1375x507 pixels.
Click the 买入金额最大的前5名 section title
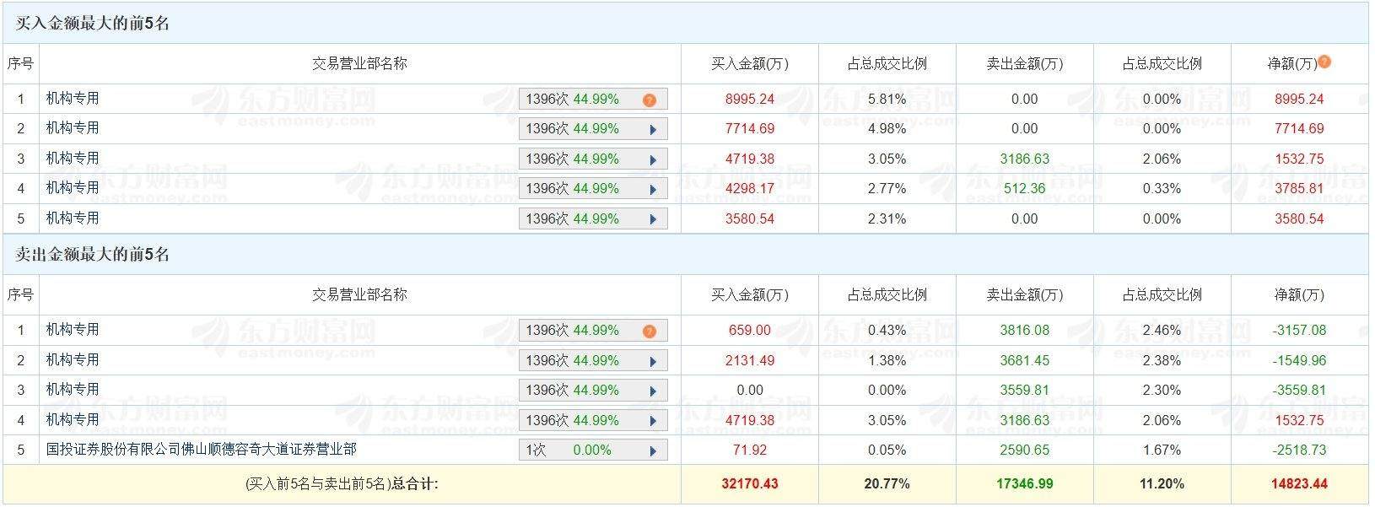tap(93, 24)
